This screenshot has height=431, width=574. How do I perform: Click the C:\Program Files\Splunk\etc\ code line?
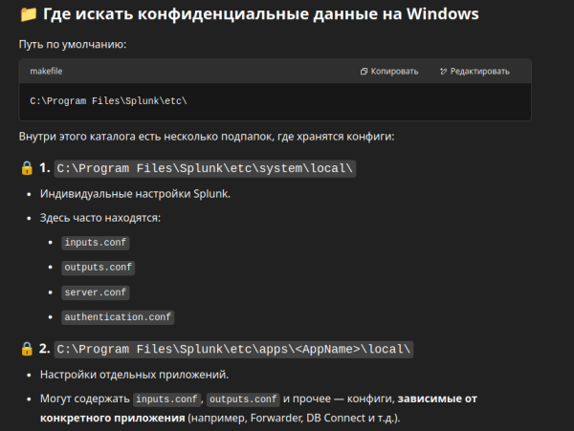(108, 101)
